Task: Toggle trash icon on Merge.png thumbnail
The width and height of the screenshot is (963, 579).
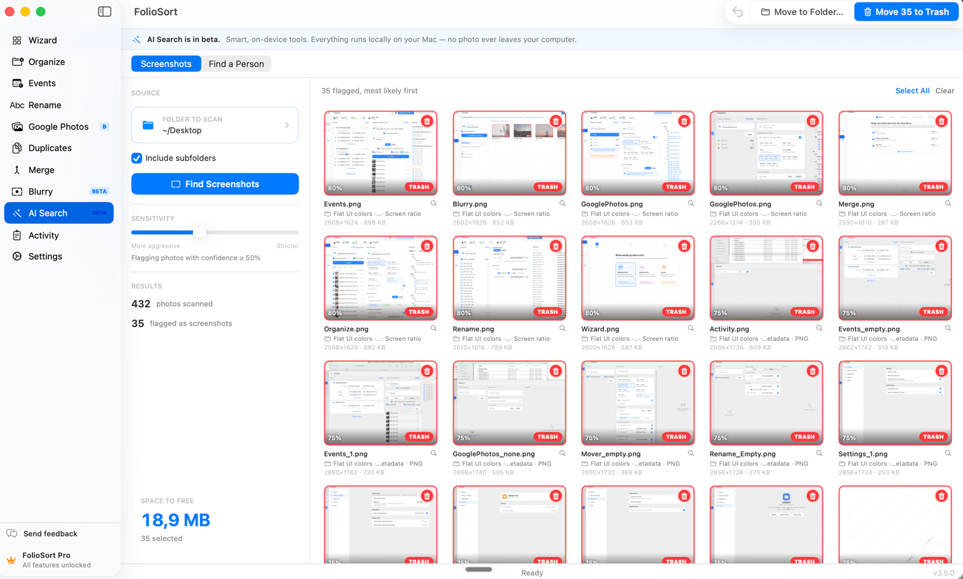Action: click(941, 121)
